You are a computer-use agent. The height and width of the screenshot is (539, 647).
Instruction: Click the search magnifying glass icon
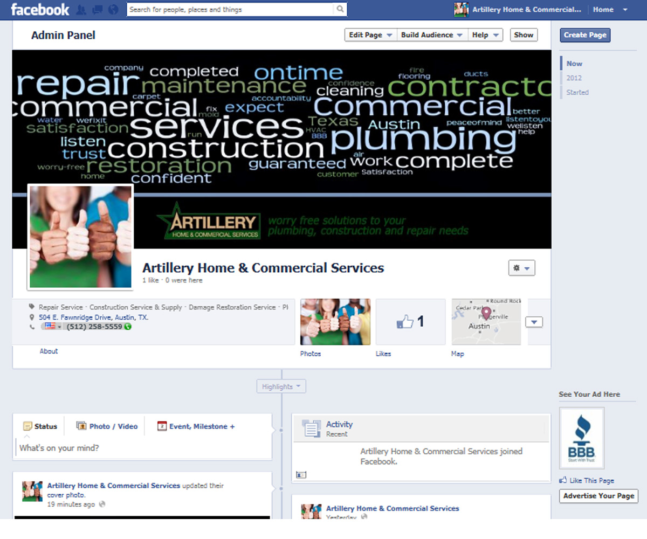tap(340, 9)
